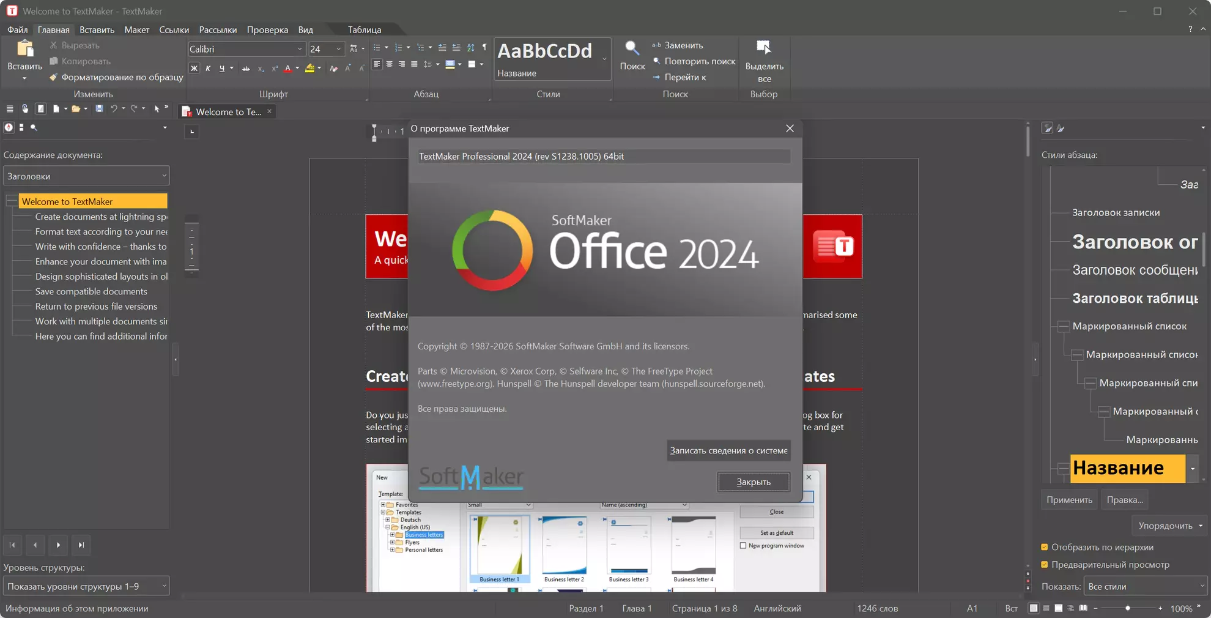The width and height of the screenshot is (1211, 618).
Task: Click the Bold (Ж) formatting icon
Action: click(194, 68)
